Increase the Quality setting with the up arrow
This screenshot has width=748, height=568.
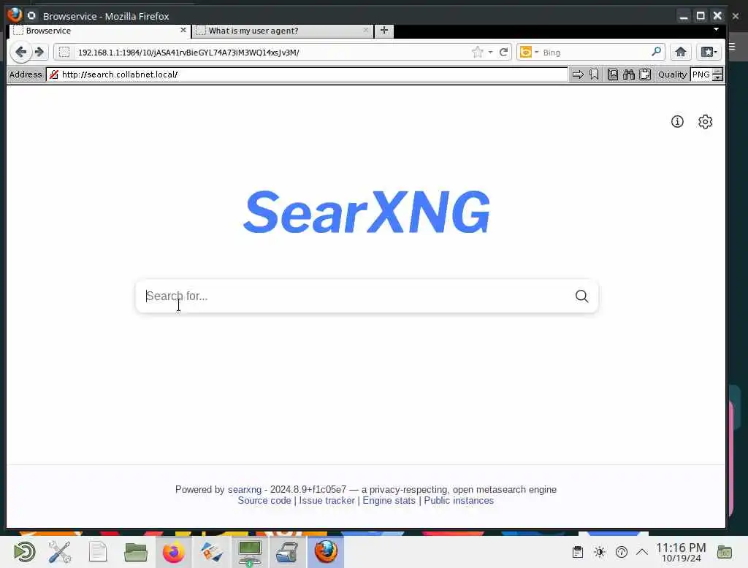click(x=717, y=71)
